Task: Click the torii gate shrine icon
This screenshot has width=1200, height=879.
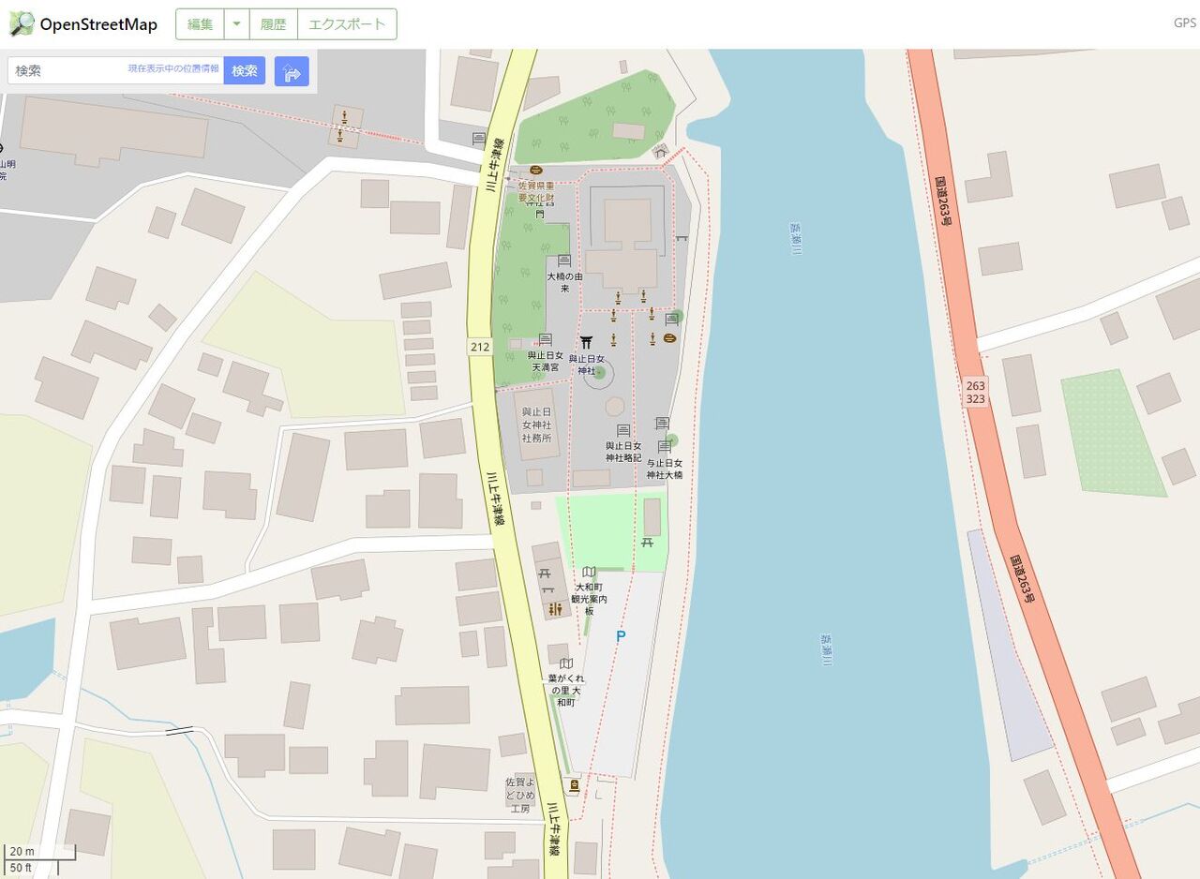Action: [x=587, y=342]
